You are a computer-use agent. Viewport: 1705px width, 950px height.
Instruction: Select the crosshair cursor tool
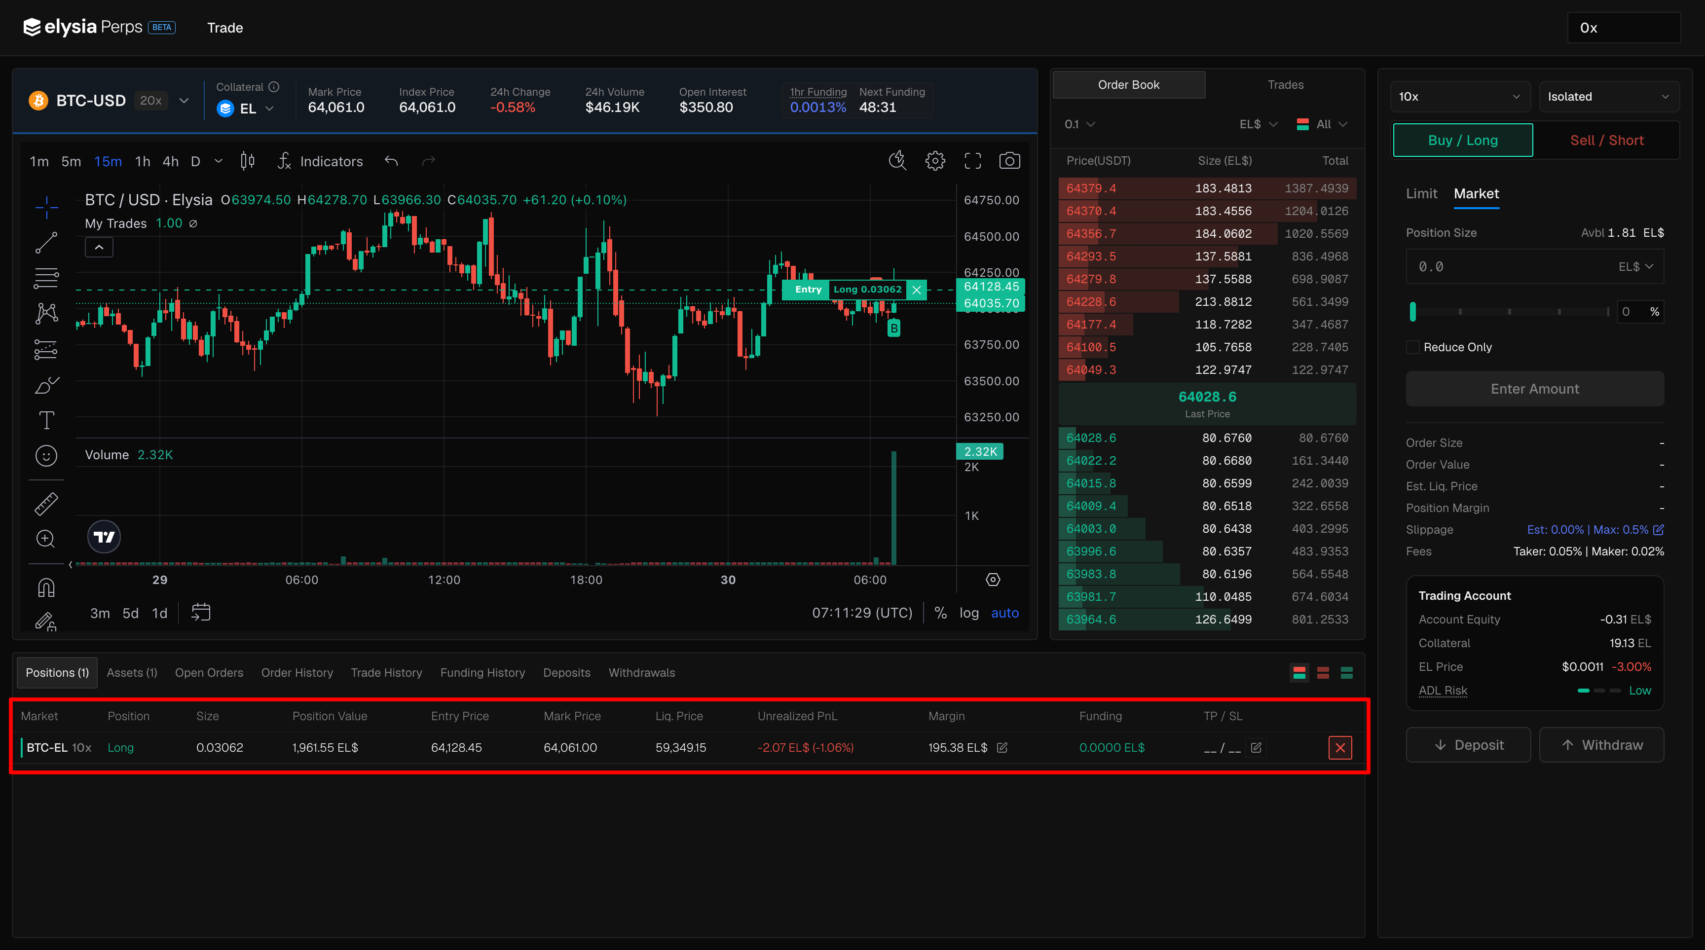point(46,207)
